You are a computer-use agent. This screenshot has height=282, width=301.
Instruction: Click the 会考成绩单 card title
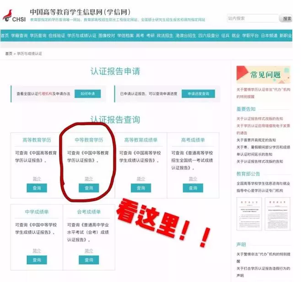click(x=89, y=212)
